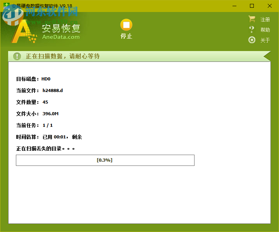Click the golden A application logo
279x232 pixels.
(x=24, y=32)
